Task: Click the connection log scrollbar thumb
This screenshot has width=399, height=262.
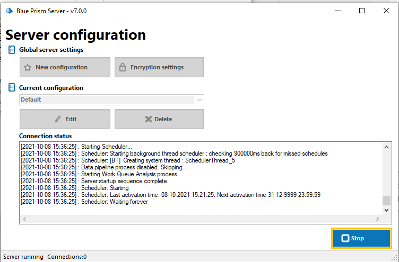Action: point(386,201)
